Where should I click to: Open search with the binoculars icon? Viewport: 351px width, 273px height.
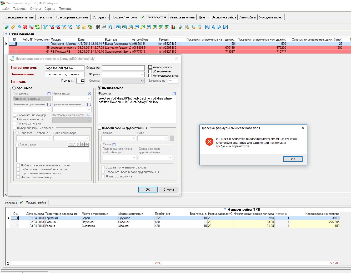pyautogui.click(x=98, y=27)
